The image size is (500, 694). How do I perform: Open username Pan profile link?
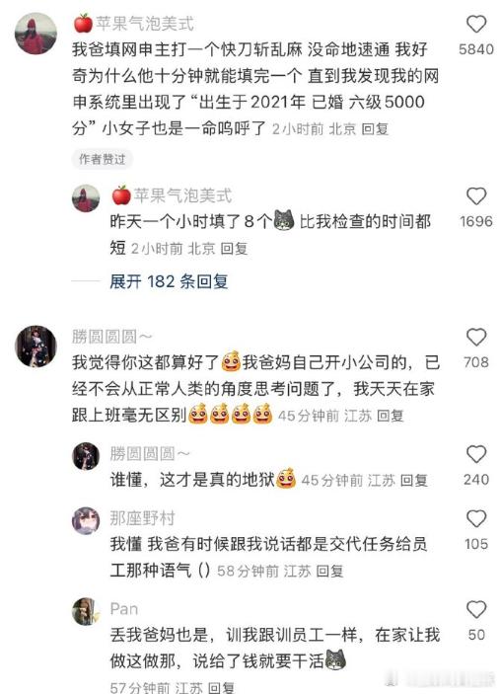tap(124, 609)
